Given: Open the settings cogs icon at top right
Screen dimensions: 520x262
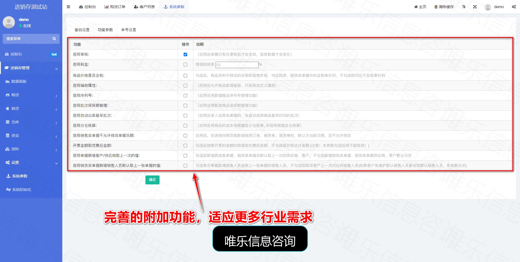Looking at the screenshot, I should point(514,7).
